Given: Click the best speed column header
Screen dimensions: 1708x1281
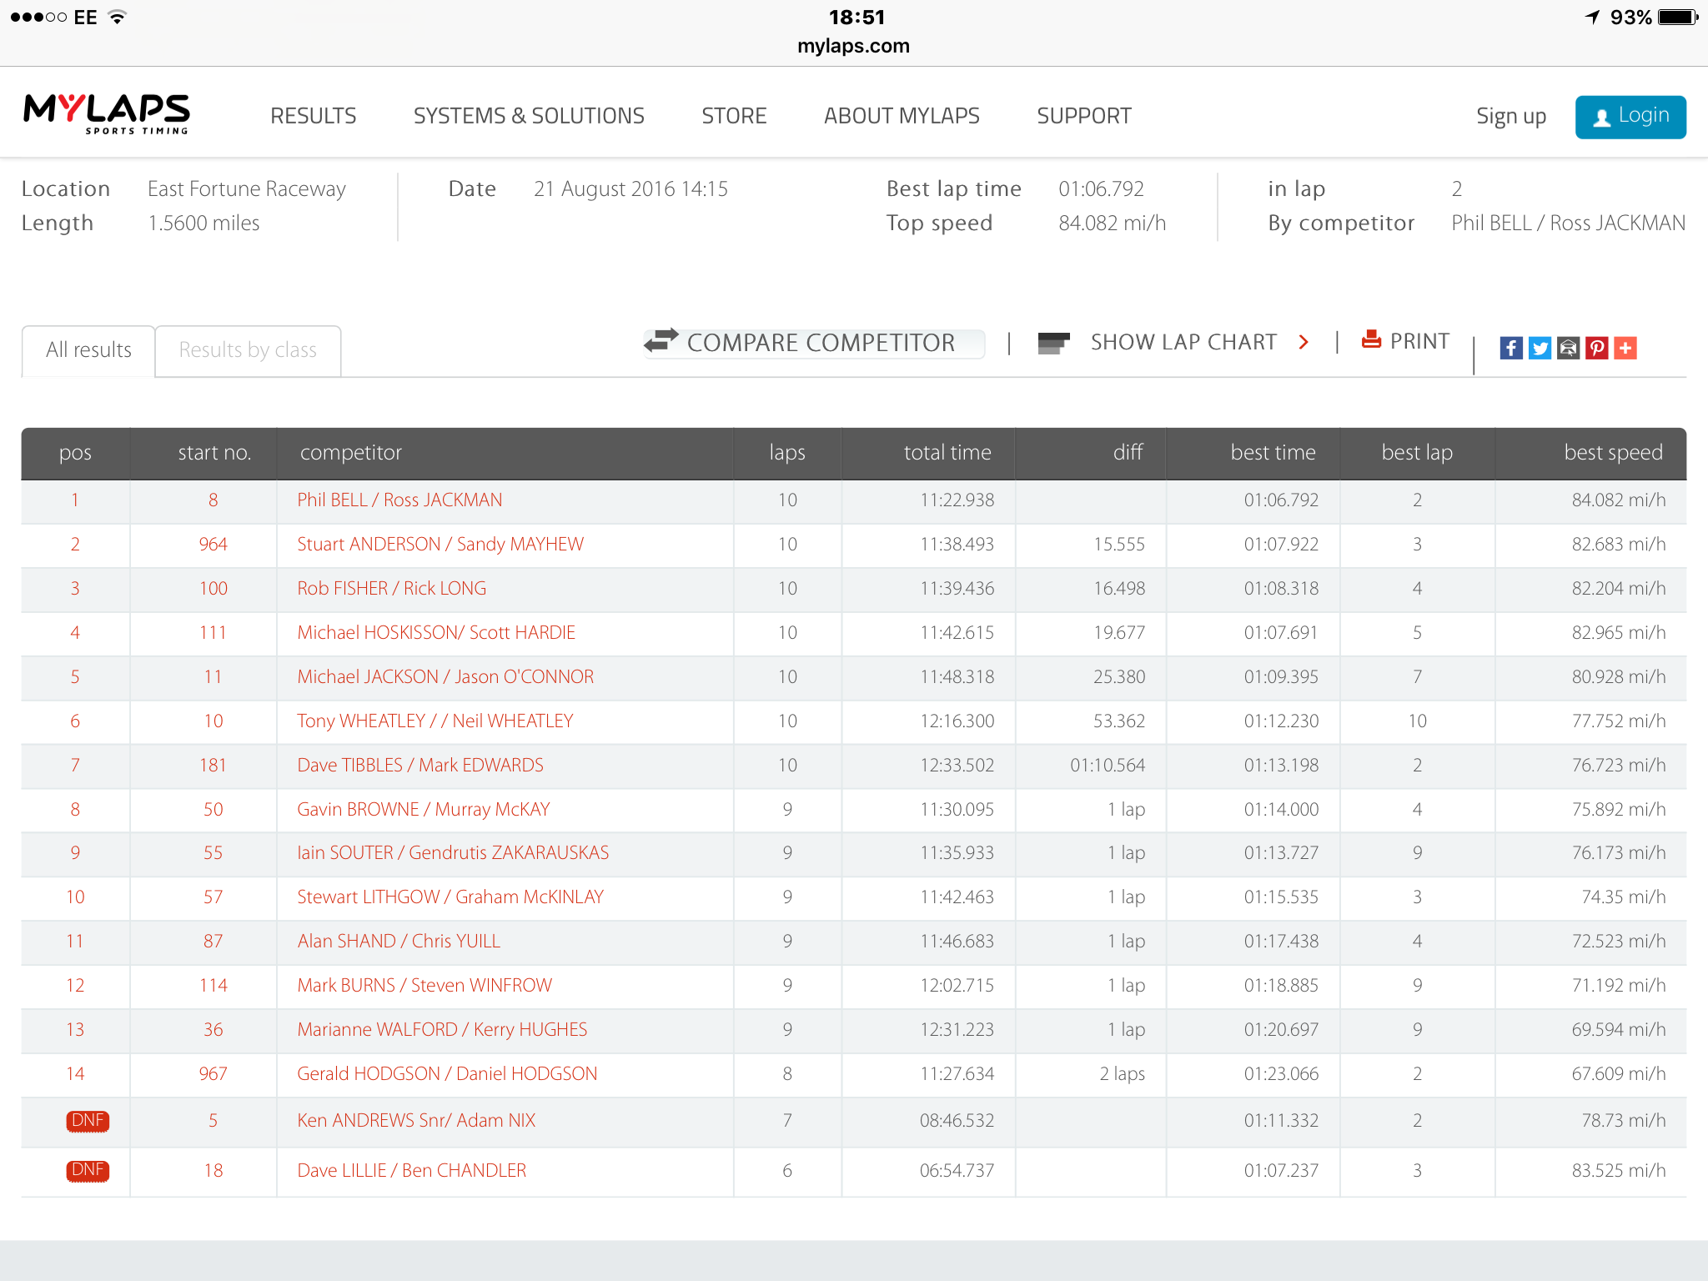Looking at the screenshot, I should tap(1613, 453).
